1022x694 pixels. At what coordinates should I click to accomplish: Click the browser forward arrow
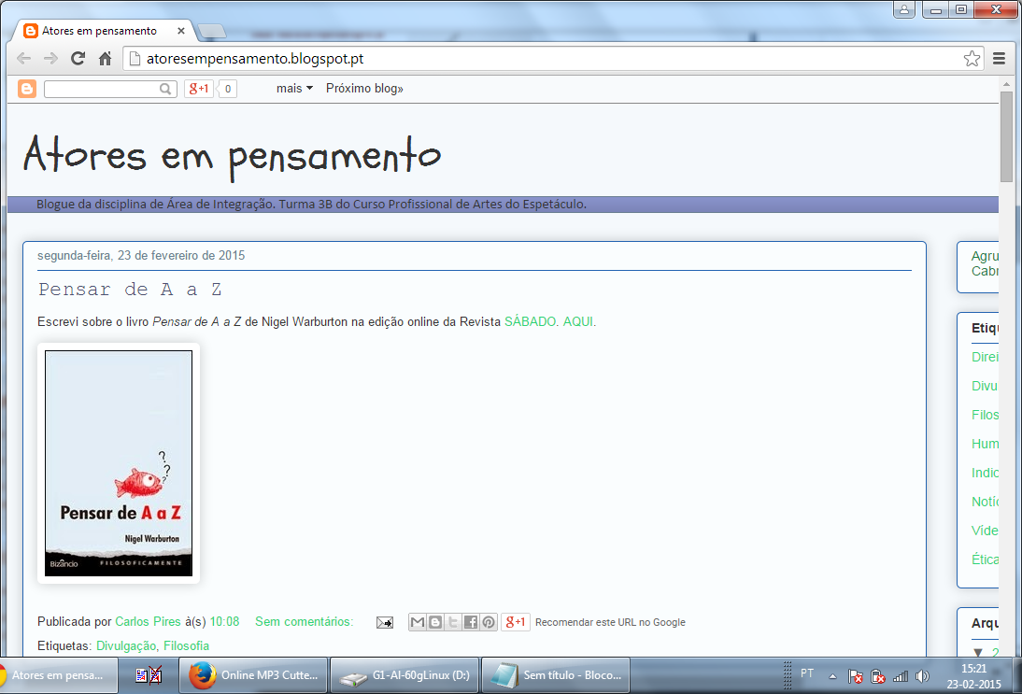50,59
